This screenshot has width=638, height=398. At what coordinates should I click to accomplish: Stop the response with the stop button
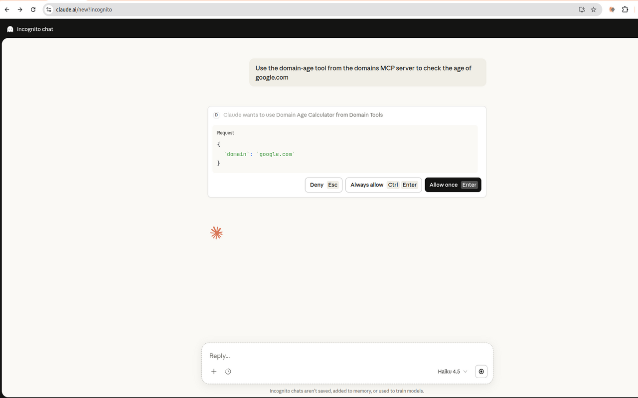(x=481, y=372)
